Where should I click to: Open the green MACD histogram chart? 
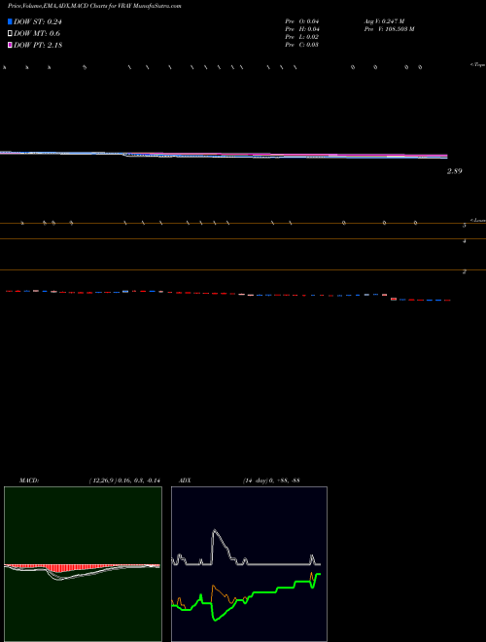(83, 564)
